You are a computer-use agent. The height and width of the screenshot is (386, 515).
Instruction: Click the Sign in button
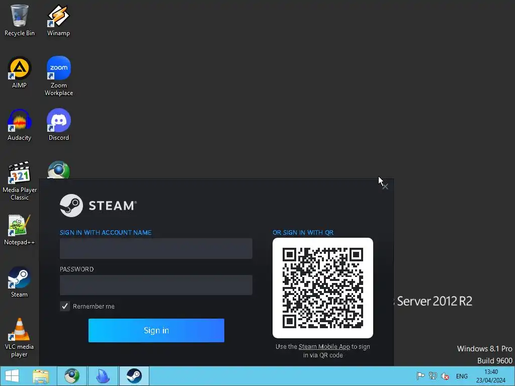156,330
